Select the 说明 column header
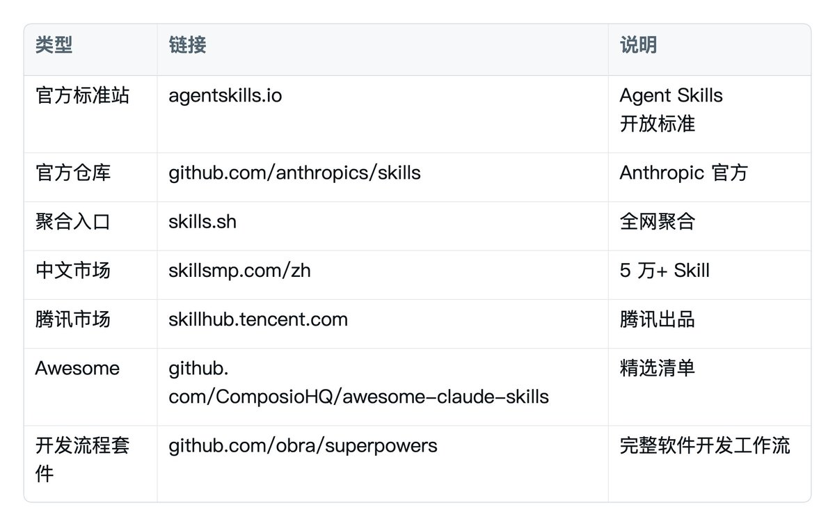Screen dimensions: 835x526 point(639,45)
